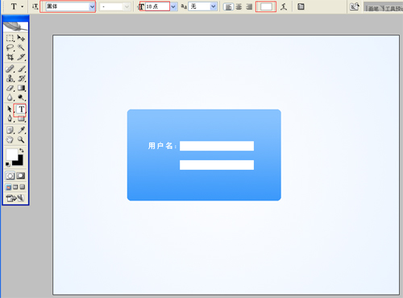Select the Slice tool
Image resolution: width=403 pixels, height=298 pixels.
click(21, 57)
